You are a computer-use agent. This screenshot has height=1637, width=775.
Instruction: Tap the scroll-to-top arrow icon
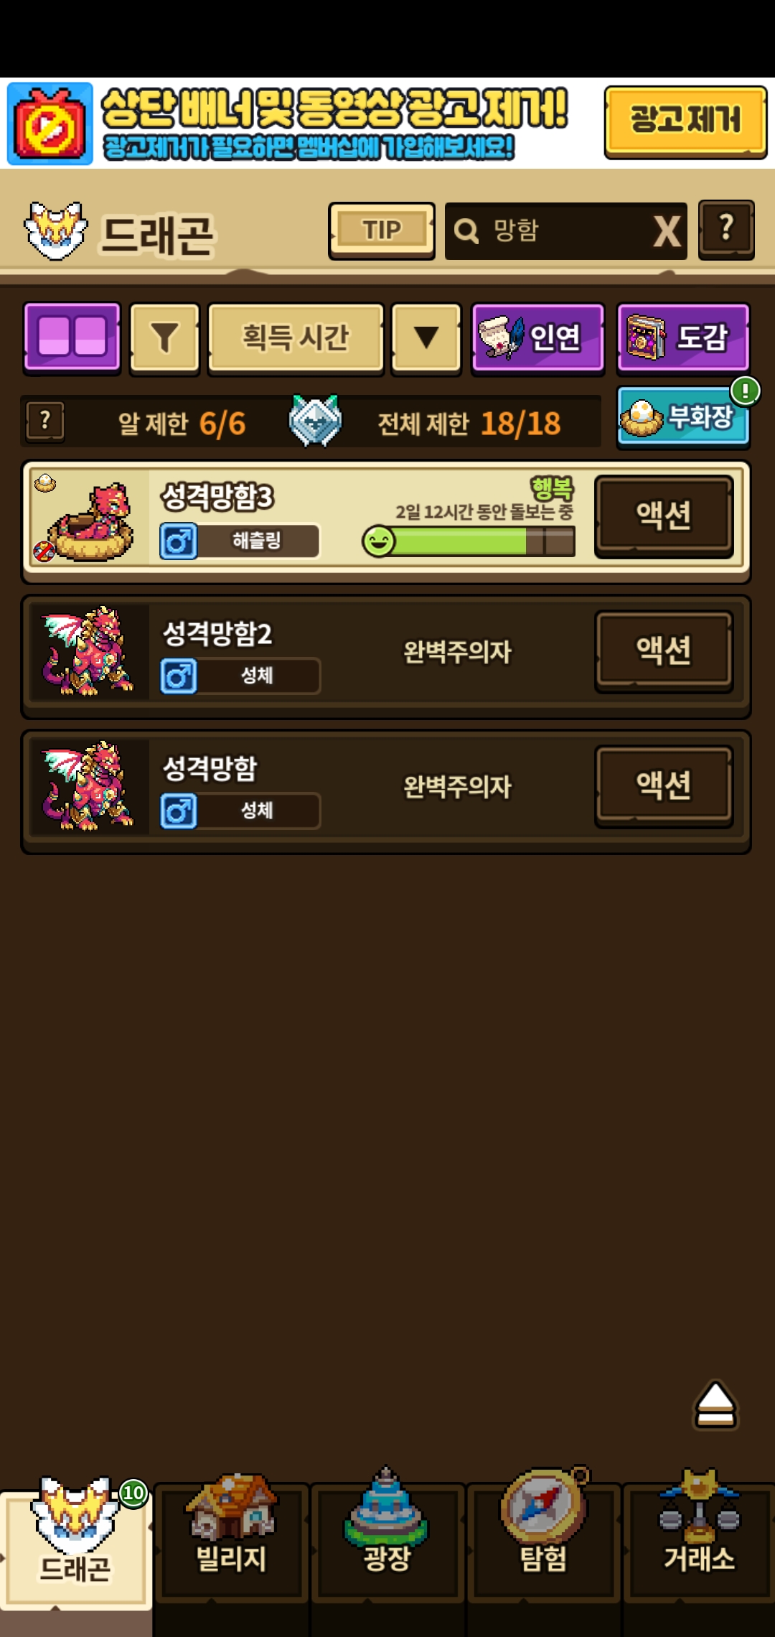tap(715, 1405)
